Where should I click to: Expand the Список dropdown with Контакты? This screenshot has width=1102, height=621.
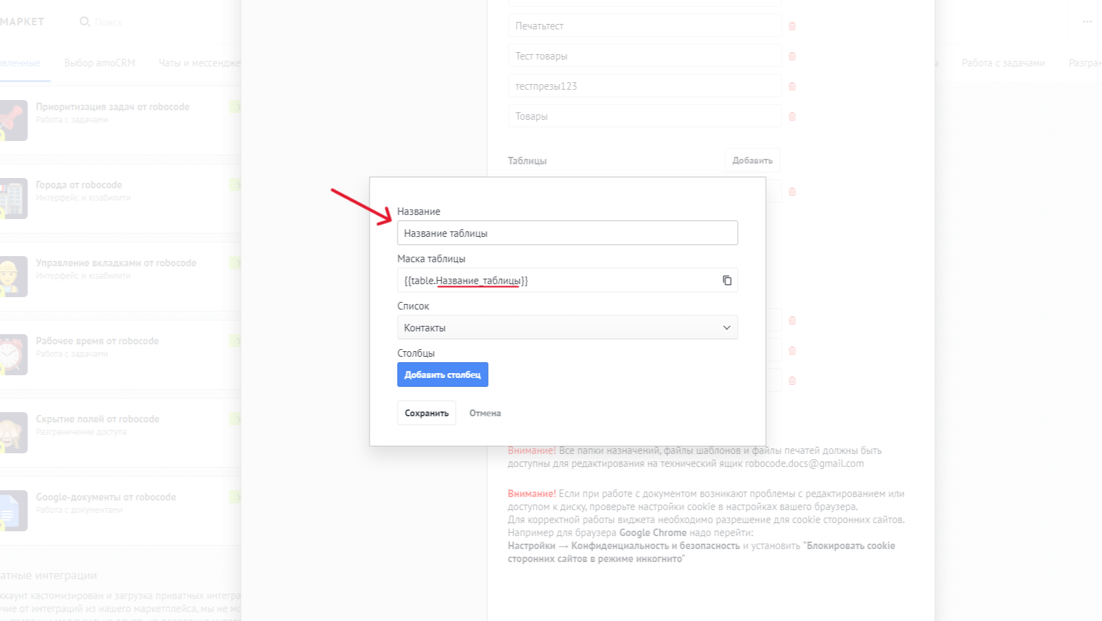pyautogui.click(x=567, y=327)
